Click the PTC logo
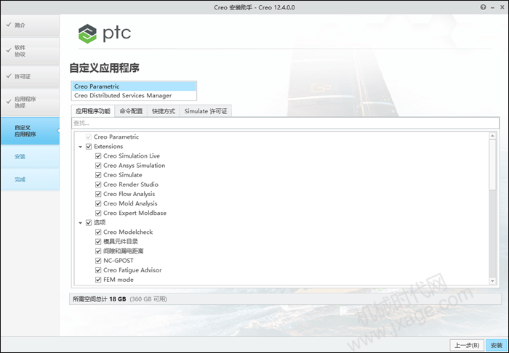 pos(105,33)
